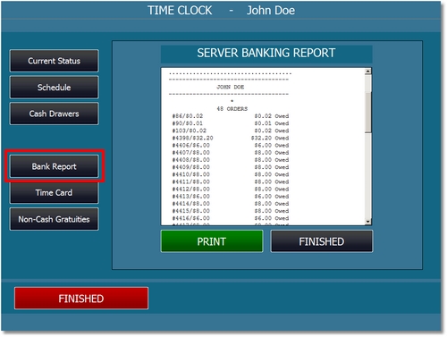Click the John Doe name in title bar

click(x=271, y=11)
